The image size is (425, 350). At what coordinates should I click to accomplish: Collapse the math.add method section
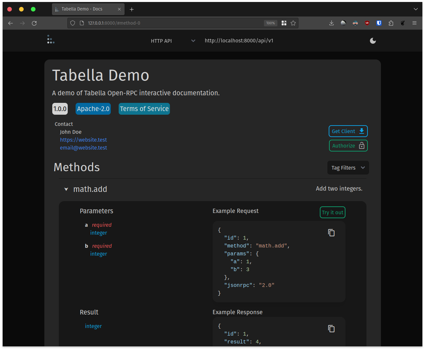tap(66, 189)
